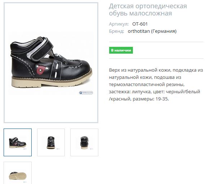The height and width of the screenshot is (184, 210).
Task: Select the back-view shoe thumbnail
Action: (x=84, y=142)
